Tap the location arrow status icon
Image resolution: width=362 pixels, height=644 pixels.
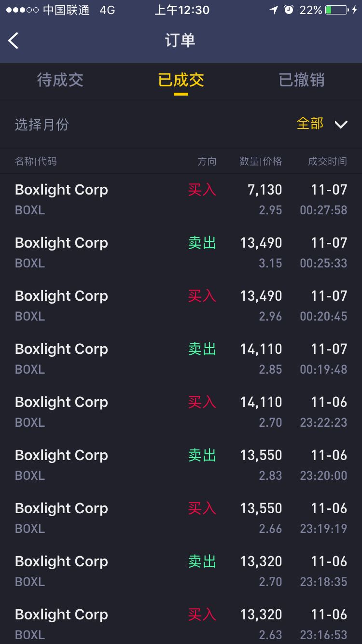(x=274, y=10)
